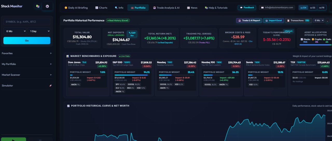Go to the Trade Analysis & AI tab
This screenshot has height=141, width=332.
click(x=166, y=8)
